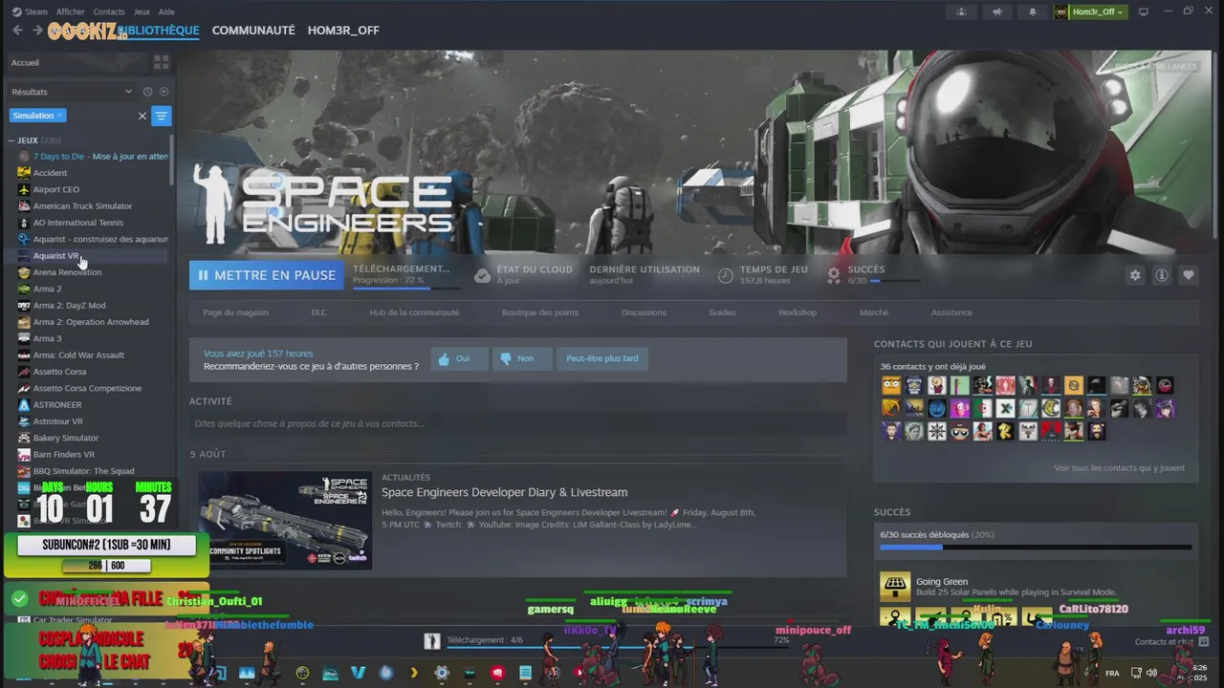
Task: Open the Guides tab
Action: click(x=722, y=312)
